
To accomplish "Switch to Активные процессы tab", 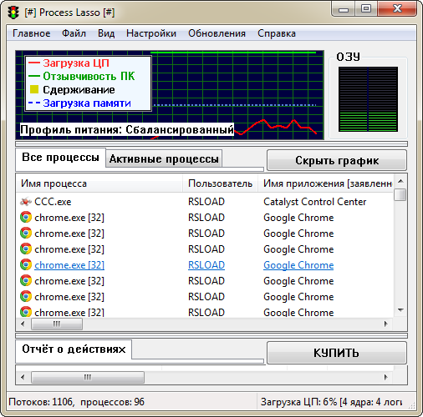I will pyautogui.click(x=164, y=158).
